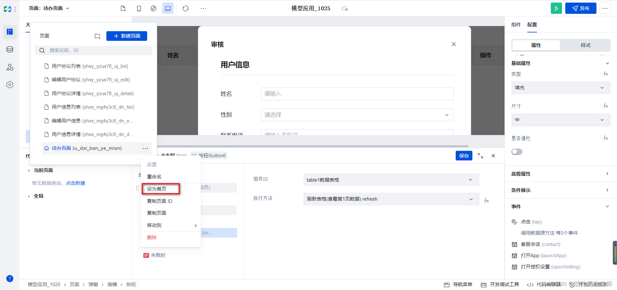The image size is (617, 290).
Task: Select the 样式 tab
Action: coord(586,45)
